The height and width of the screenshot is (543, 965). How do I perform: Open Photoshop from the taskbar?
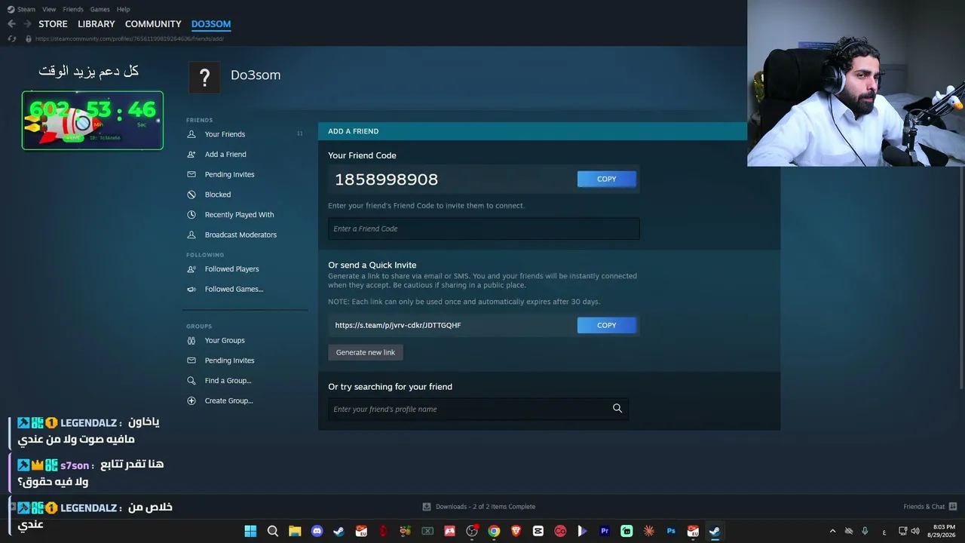pos(670,531)
